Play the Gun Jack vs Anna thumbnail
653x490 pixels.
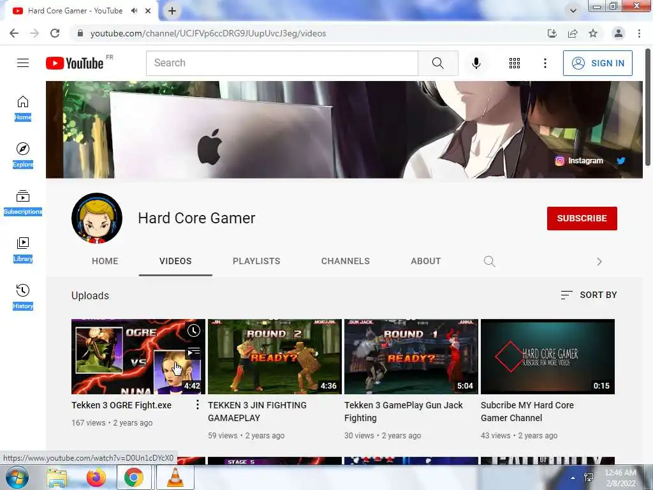click(x=411, y=357)
